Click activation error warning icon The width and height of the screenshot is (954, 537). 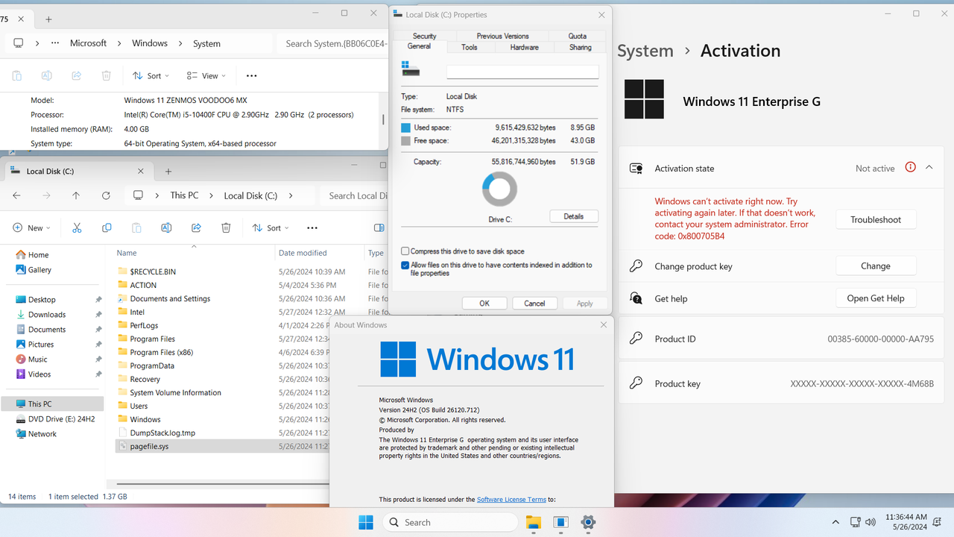[x=910, y=167]
